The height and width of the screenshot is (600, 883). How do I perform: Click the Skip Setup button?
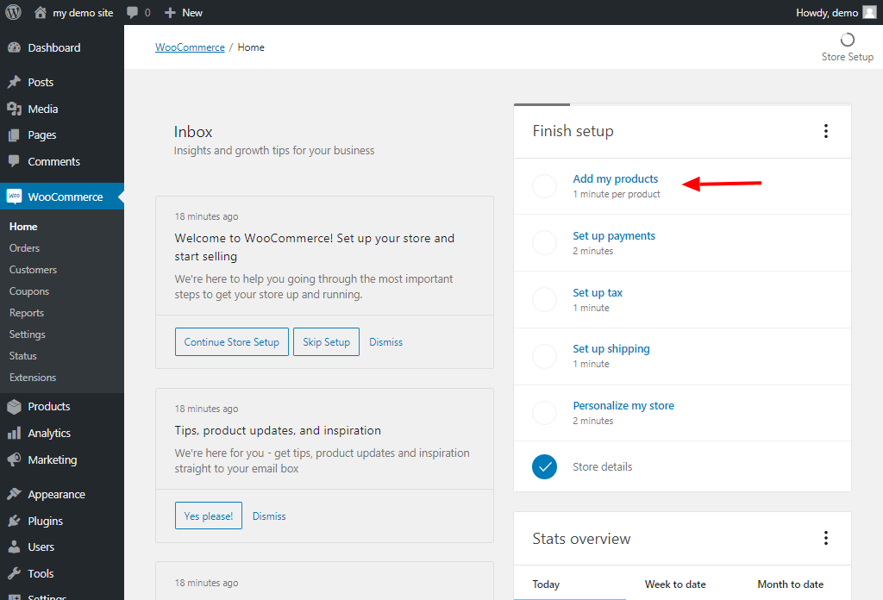[x=326, y=341]
